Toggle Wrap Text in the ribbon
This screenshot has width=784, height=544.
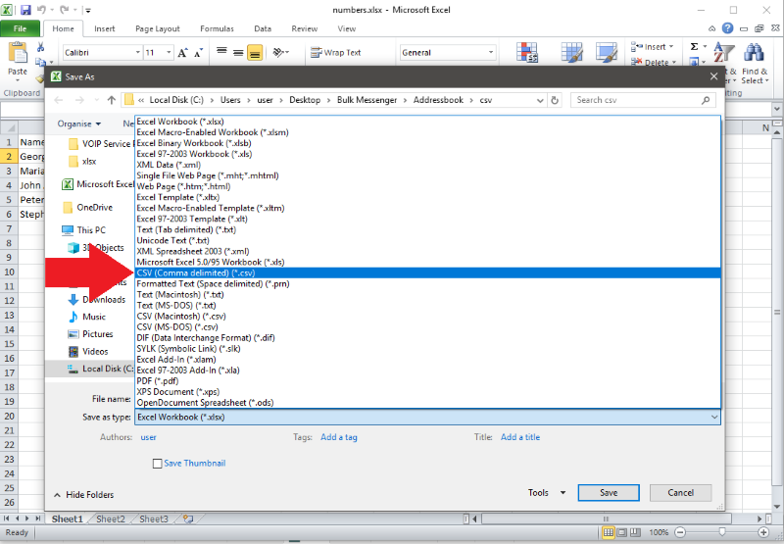335,53
